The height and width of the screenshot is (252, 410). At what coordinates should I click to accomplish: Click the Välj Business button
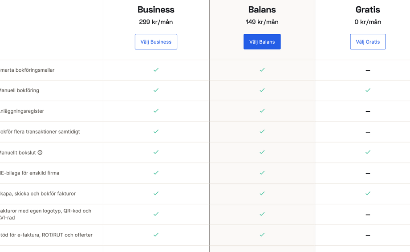pos(156,41)
